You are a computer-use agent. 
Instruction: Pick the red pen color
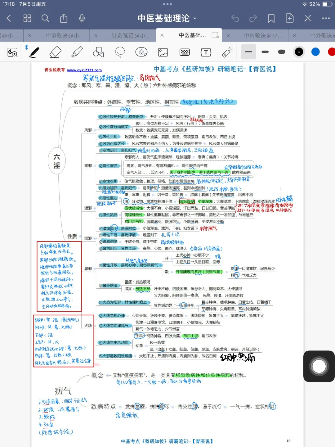[x=332, y=52]
